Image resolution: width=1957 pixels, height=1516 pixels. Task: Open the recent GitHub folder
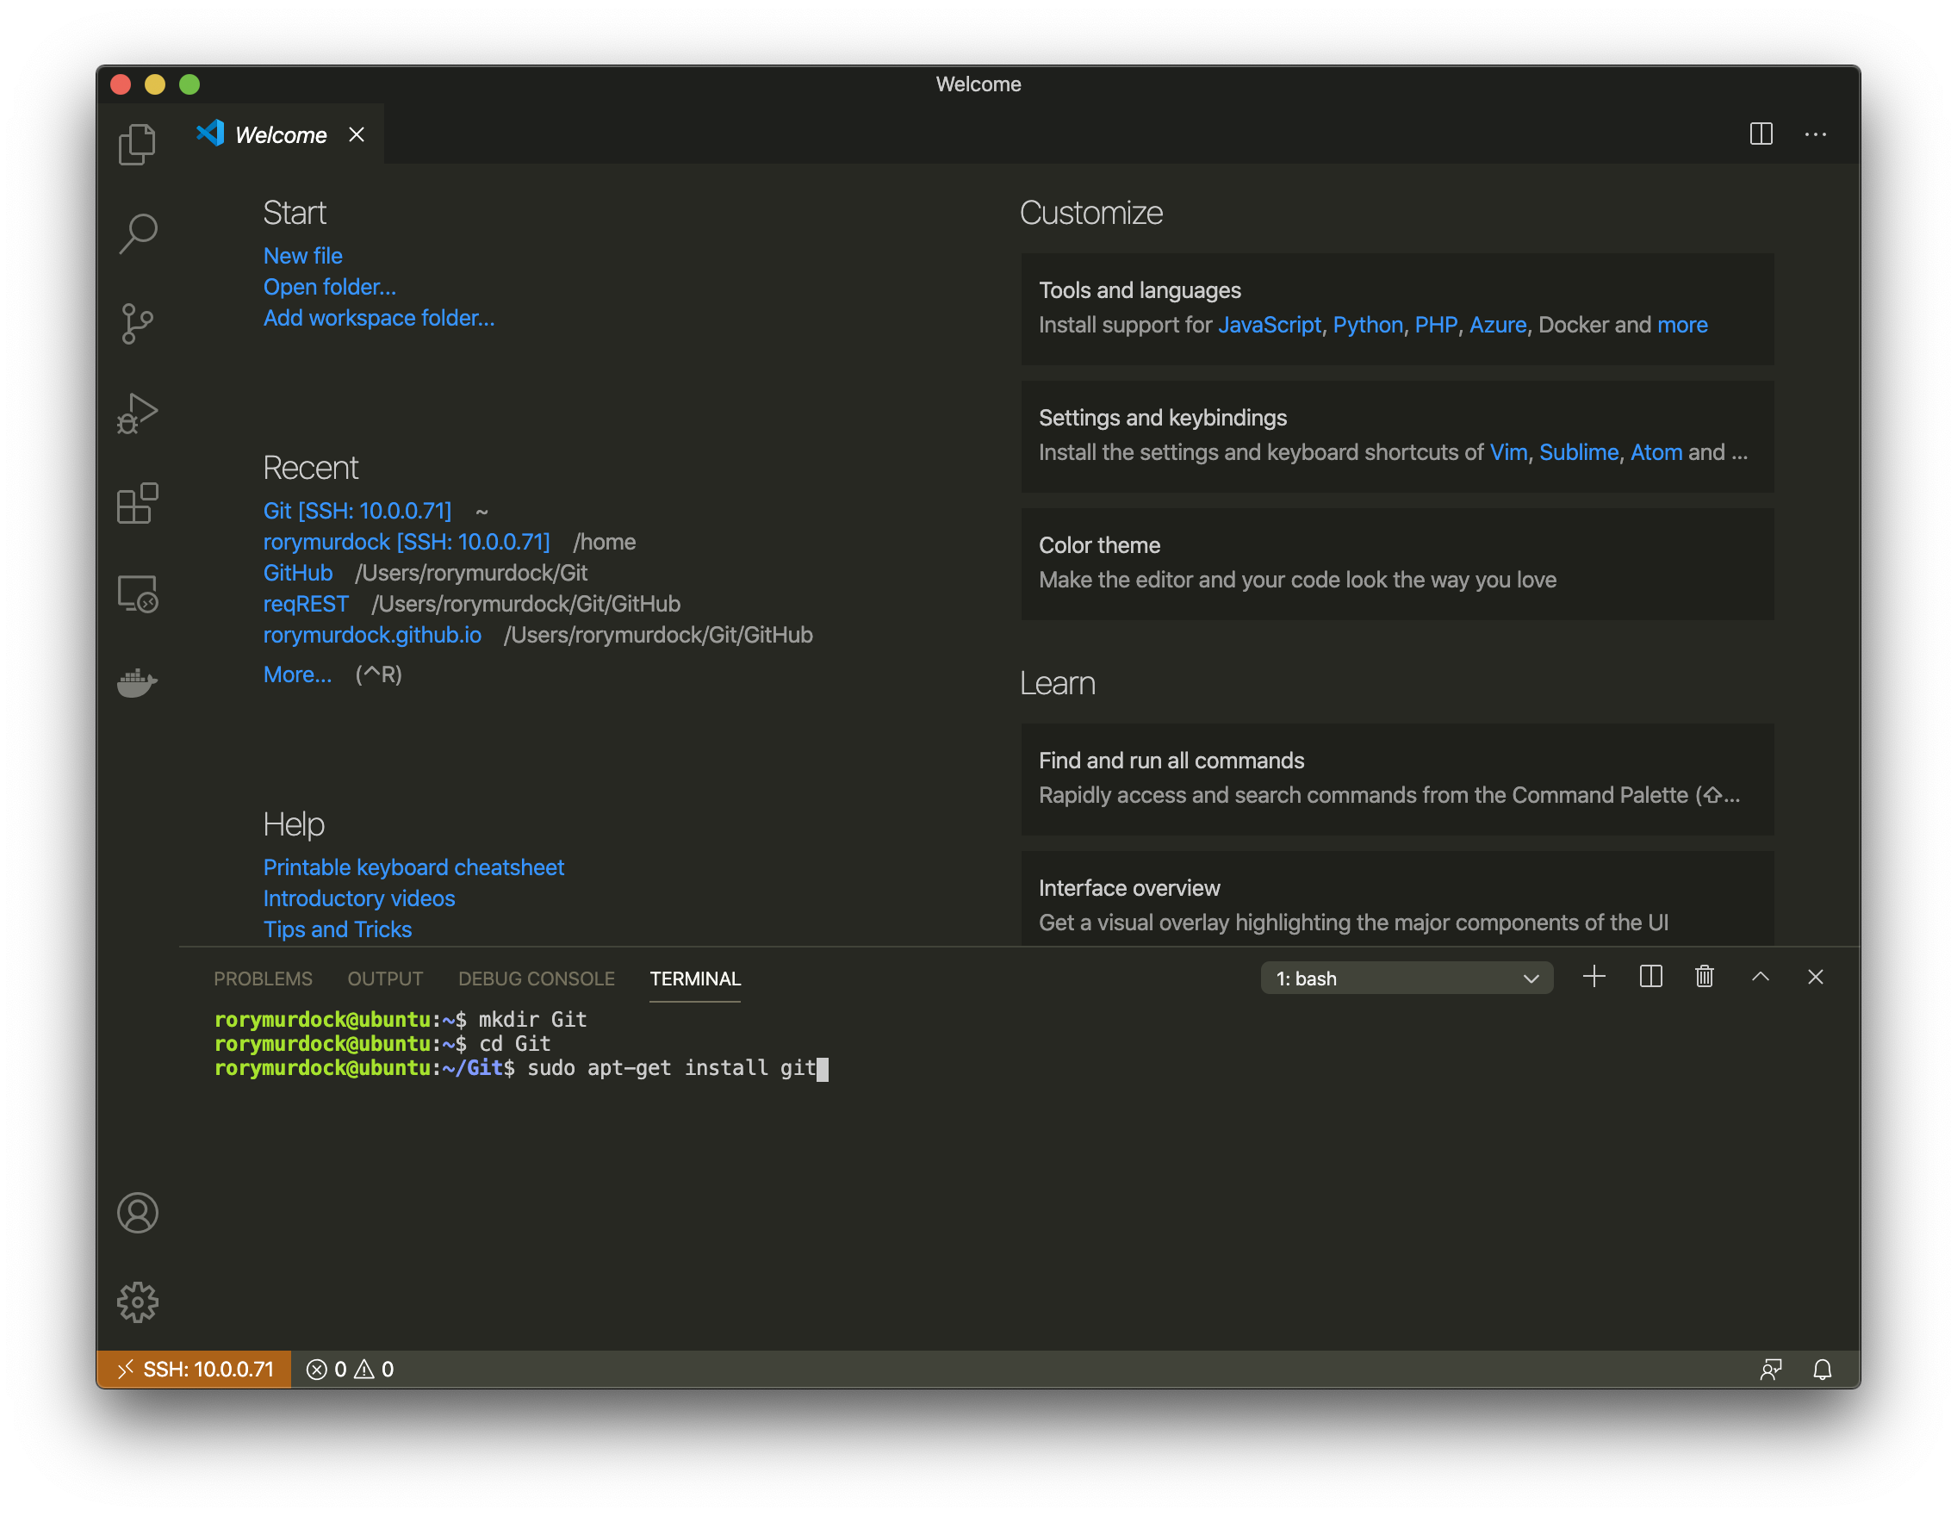297,573
